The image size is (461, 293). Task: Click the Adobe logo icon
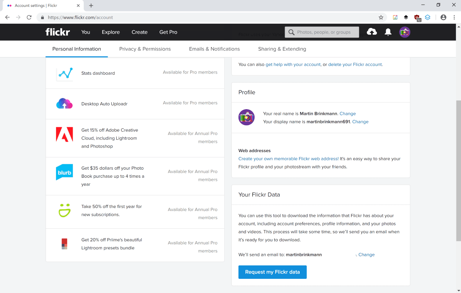(x=64, y=135)
